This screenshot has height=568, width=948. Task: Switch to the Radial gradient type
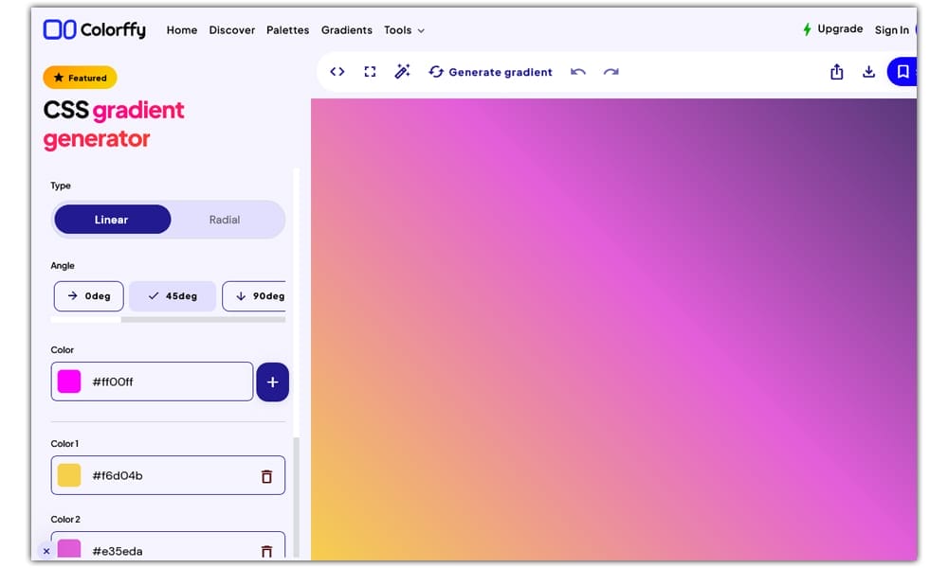coord(225,219)
